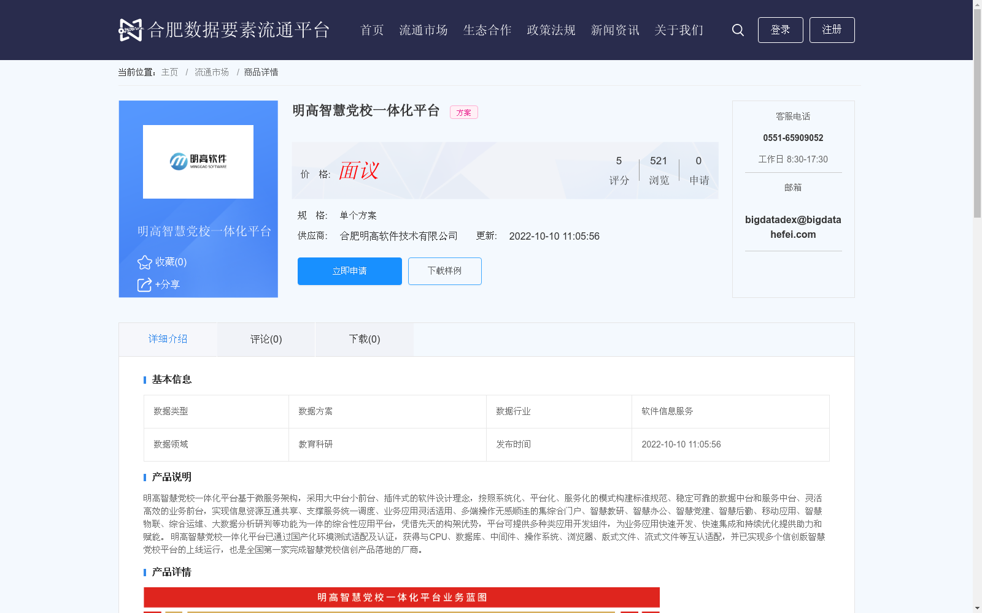Click the 流通市场 breadcrumb link
The height and width of the screenshot is (613, 982).
pyautogui.click(x=212, y=72)
